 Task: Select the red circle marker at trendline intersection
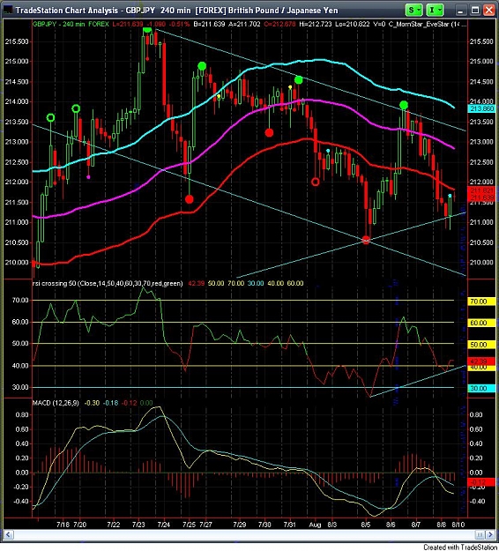[366, 241]
